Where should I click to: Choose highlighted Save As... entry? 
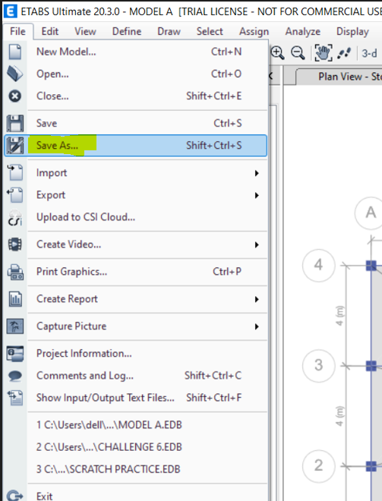click(x=136, y=146)
